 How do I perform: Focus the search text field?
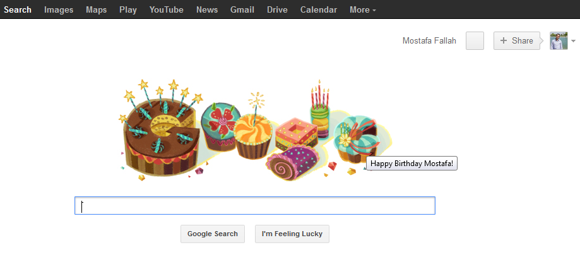(255, 206)
